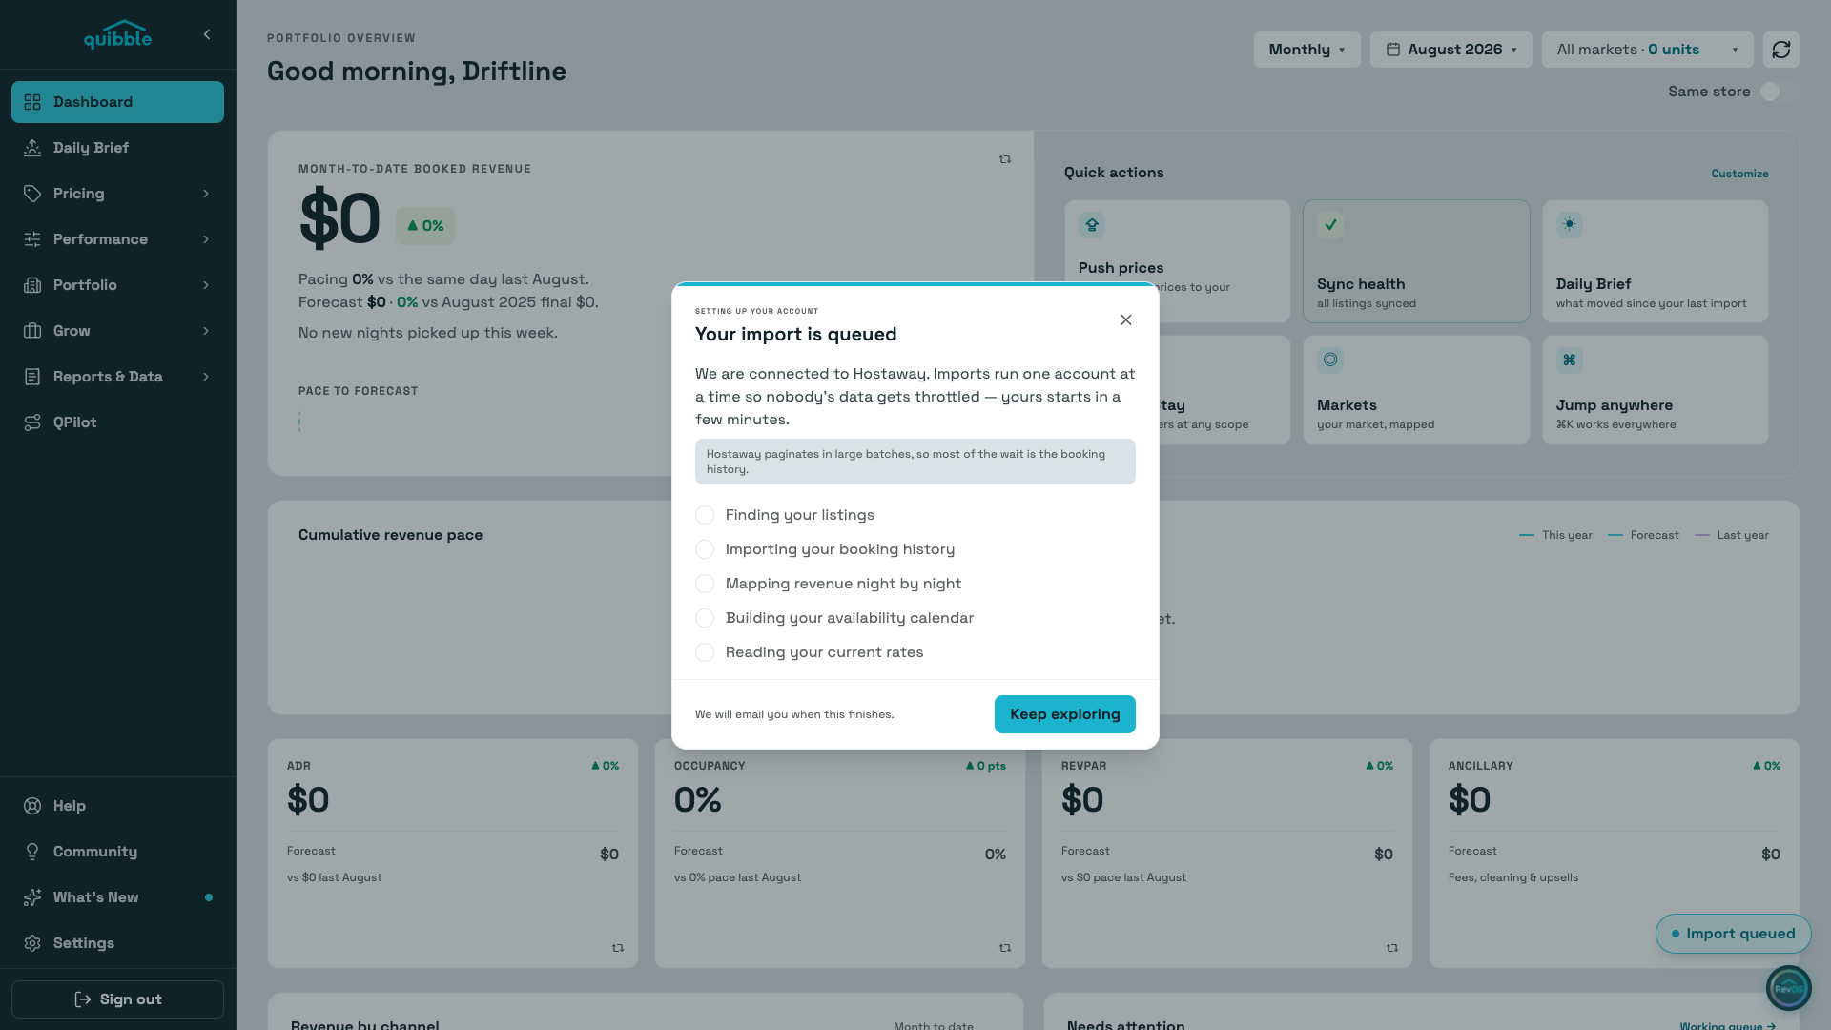Viewport: 1831px width, 1030px height.
Task: Toggle the This year legend series
Action: [1555, 535]
